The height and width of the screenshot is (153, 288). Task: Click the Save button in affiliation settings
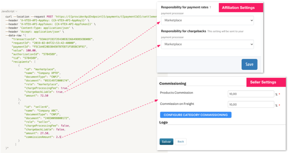pos(249,64)
